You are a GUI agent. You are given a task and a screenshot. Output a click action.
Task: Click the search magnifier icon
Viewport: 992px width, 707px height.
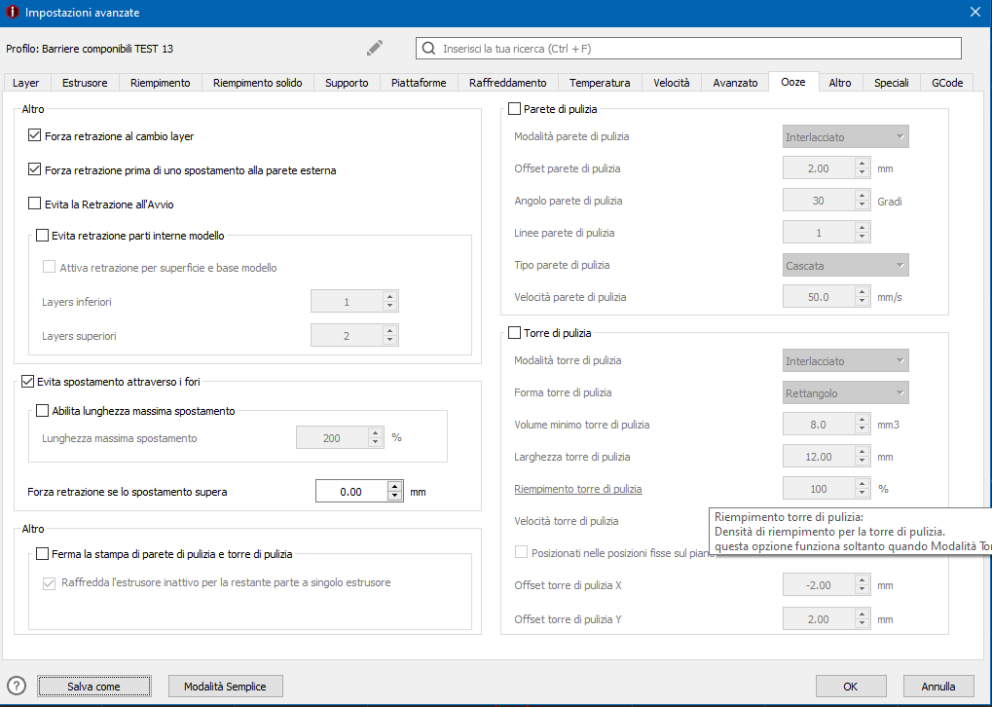click(428, 48)
